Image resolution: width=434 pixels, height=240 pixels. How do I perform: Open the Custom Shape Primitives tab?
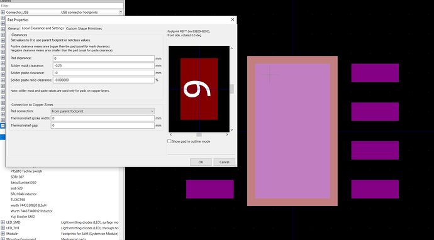(x=84, y=28)
